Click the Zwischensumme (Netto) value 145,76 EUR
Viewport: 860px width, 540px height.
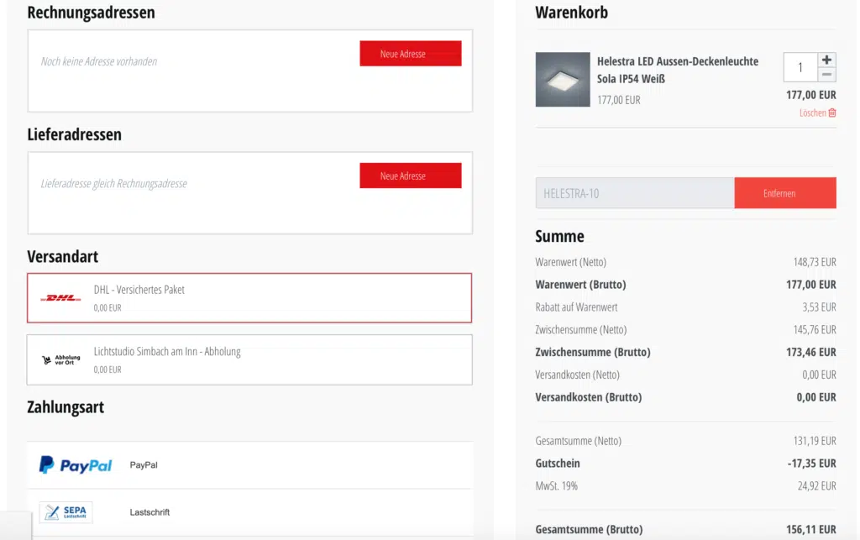pyautogui.click(x=815, y=329)
